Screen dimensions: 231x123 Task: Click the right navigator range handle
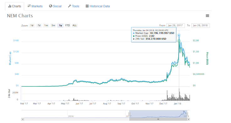187,114
